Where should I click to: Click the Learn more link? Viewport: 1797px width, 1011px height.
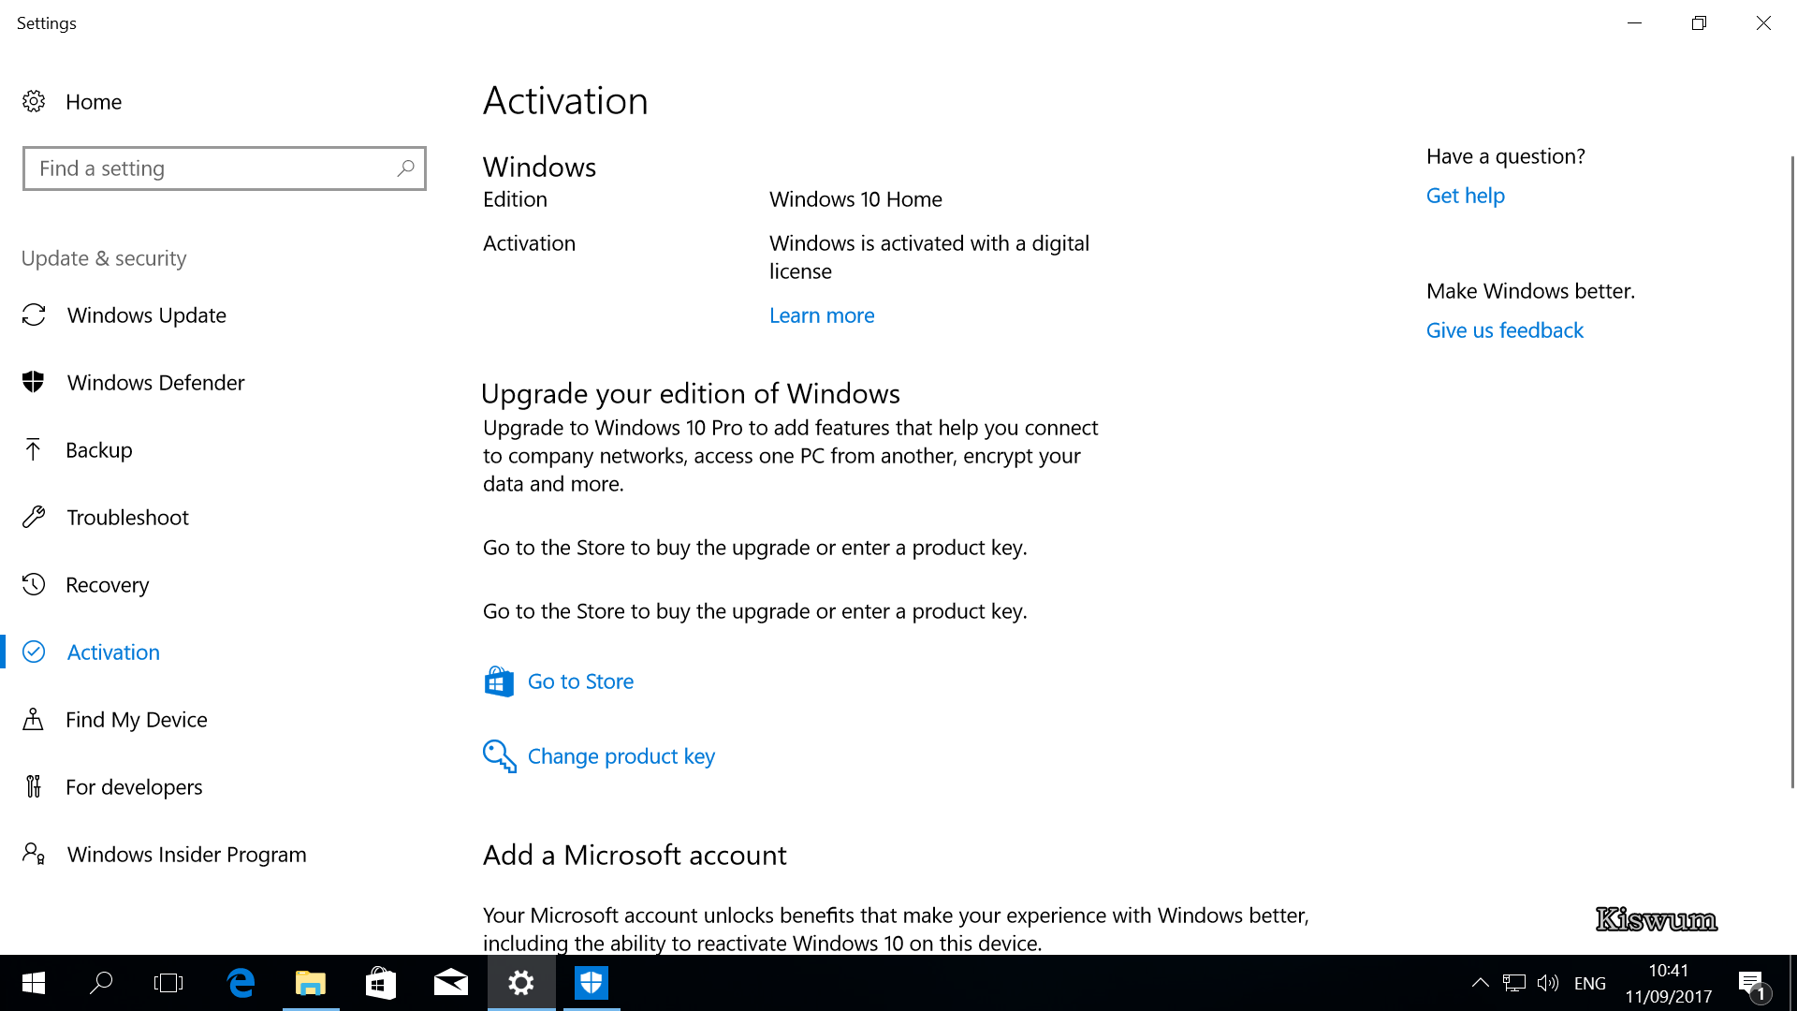tap(822, 315)
